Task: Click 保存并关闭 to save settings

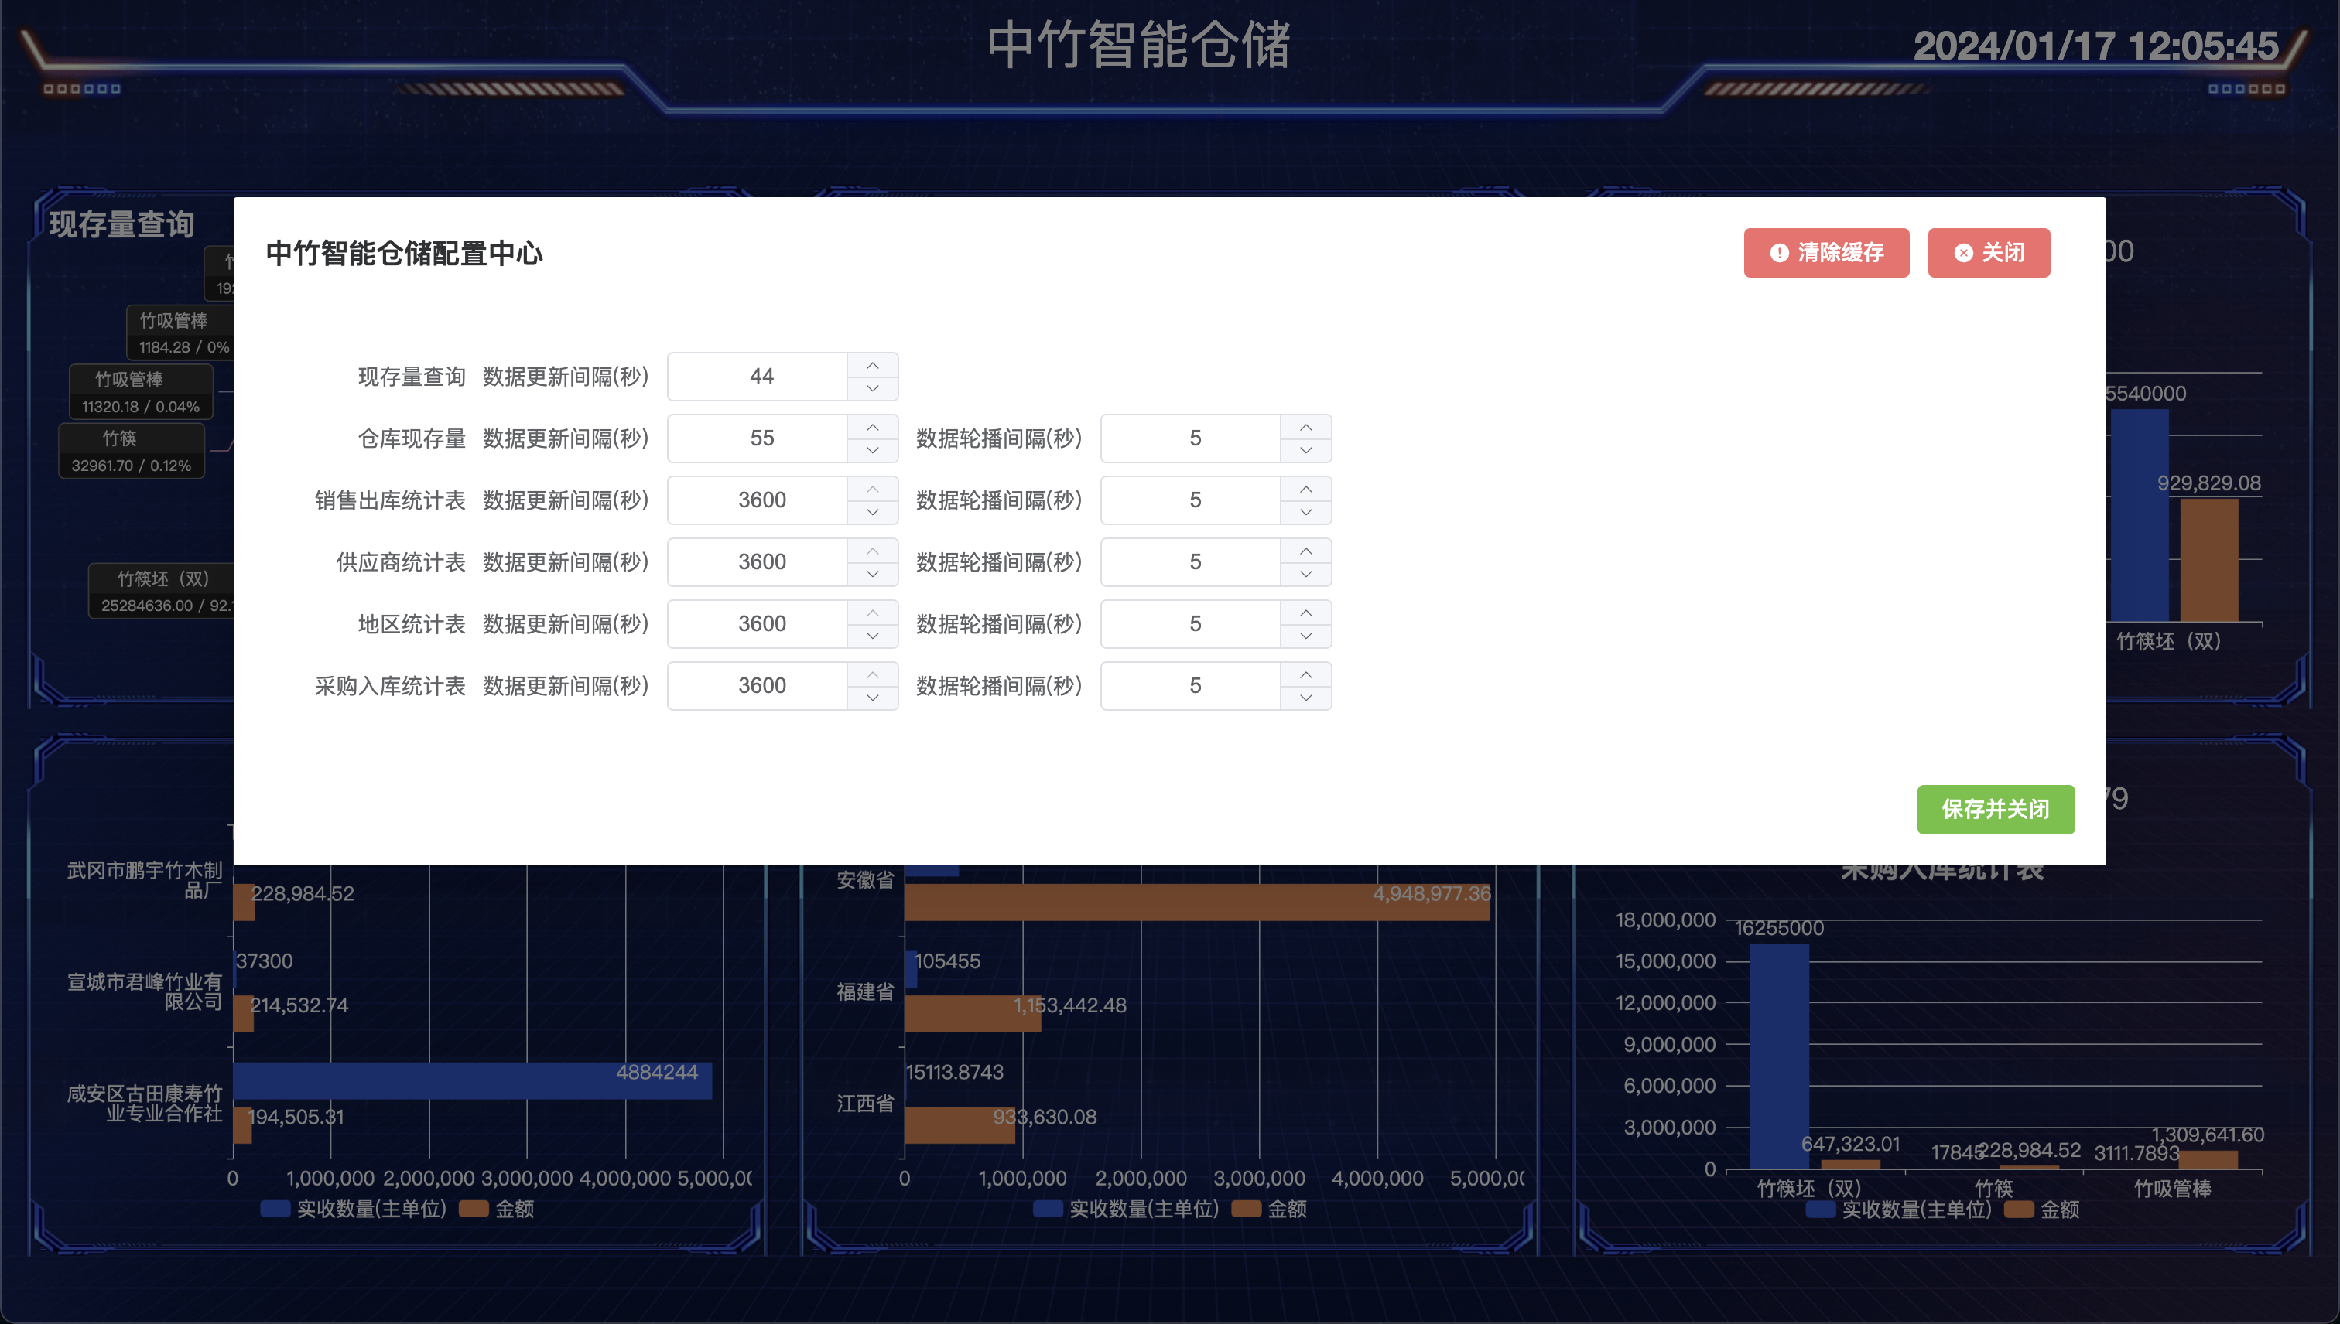Action: (x=1995, y=809)
